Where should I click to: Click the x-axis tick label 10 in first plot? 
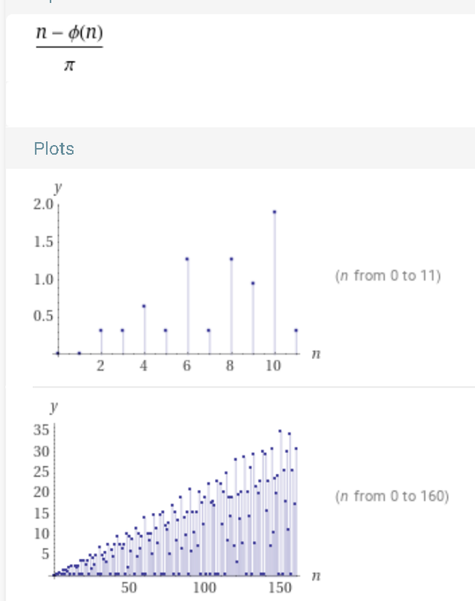click(274, 366)
